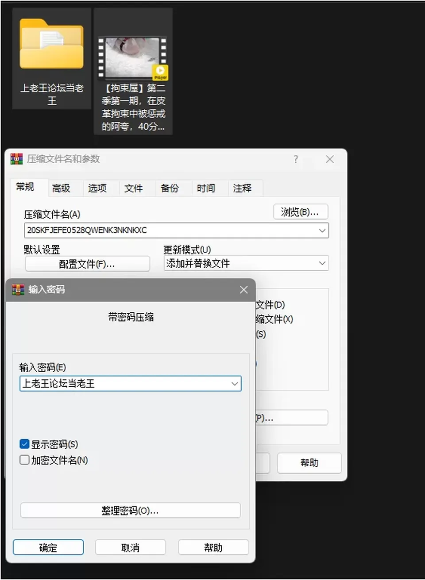Click the WinRAR icon in 压缩文件名和参数 title bar
The height and width of the screenshot is (580, 425).
pos(16,159)
